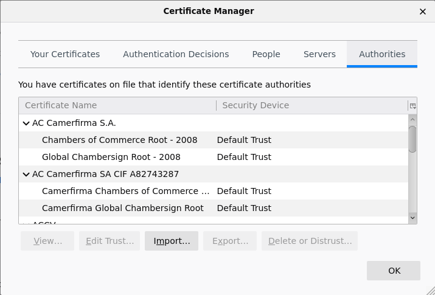This screenshot has height=295, width=435.
Task: Select the Camerfirma Chambers of Commerce row
Action: (x=125, y=191)
